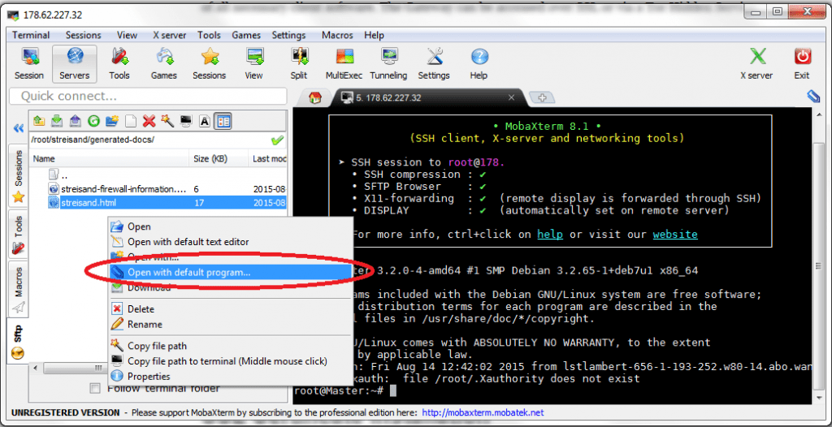
Task: Choose Open from the context menu
Action: (231, 226)
